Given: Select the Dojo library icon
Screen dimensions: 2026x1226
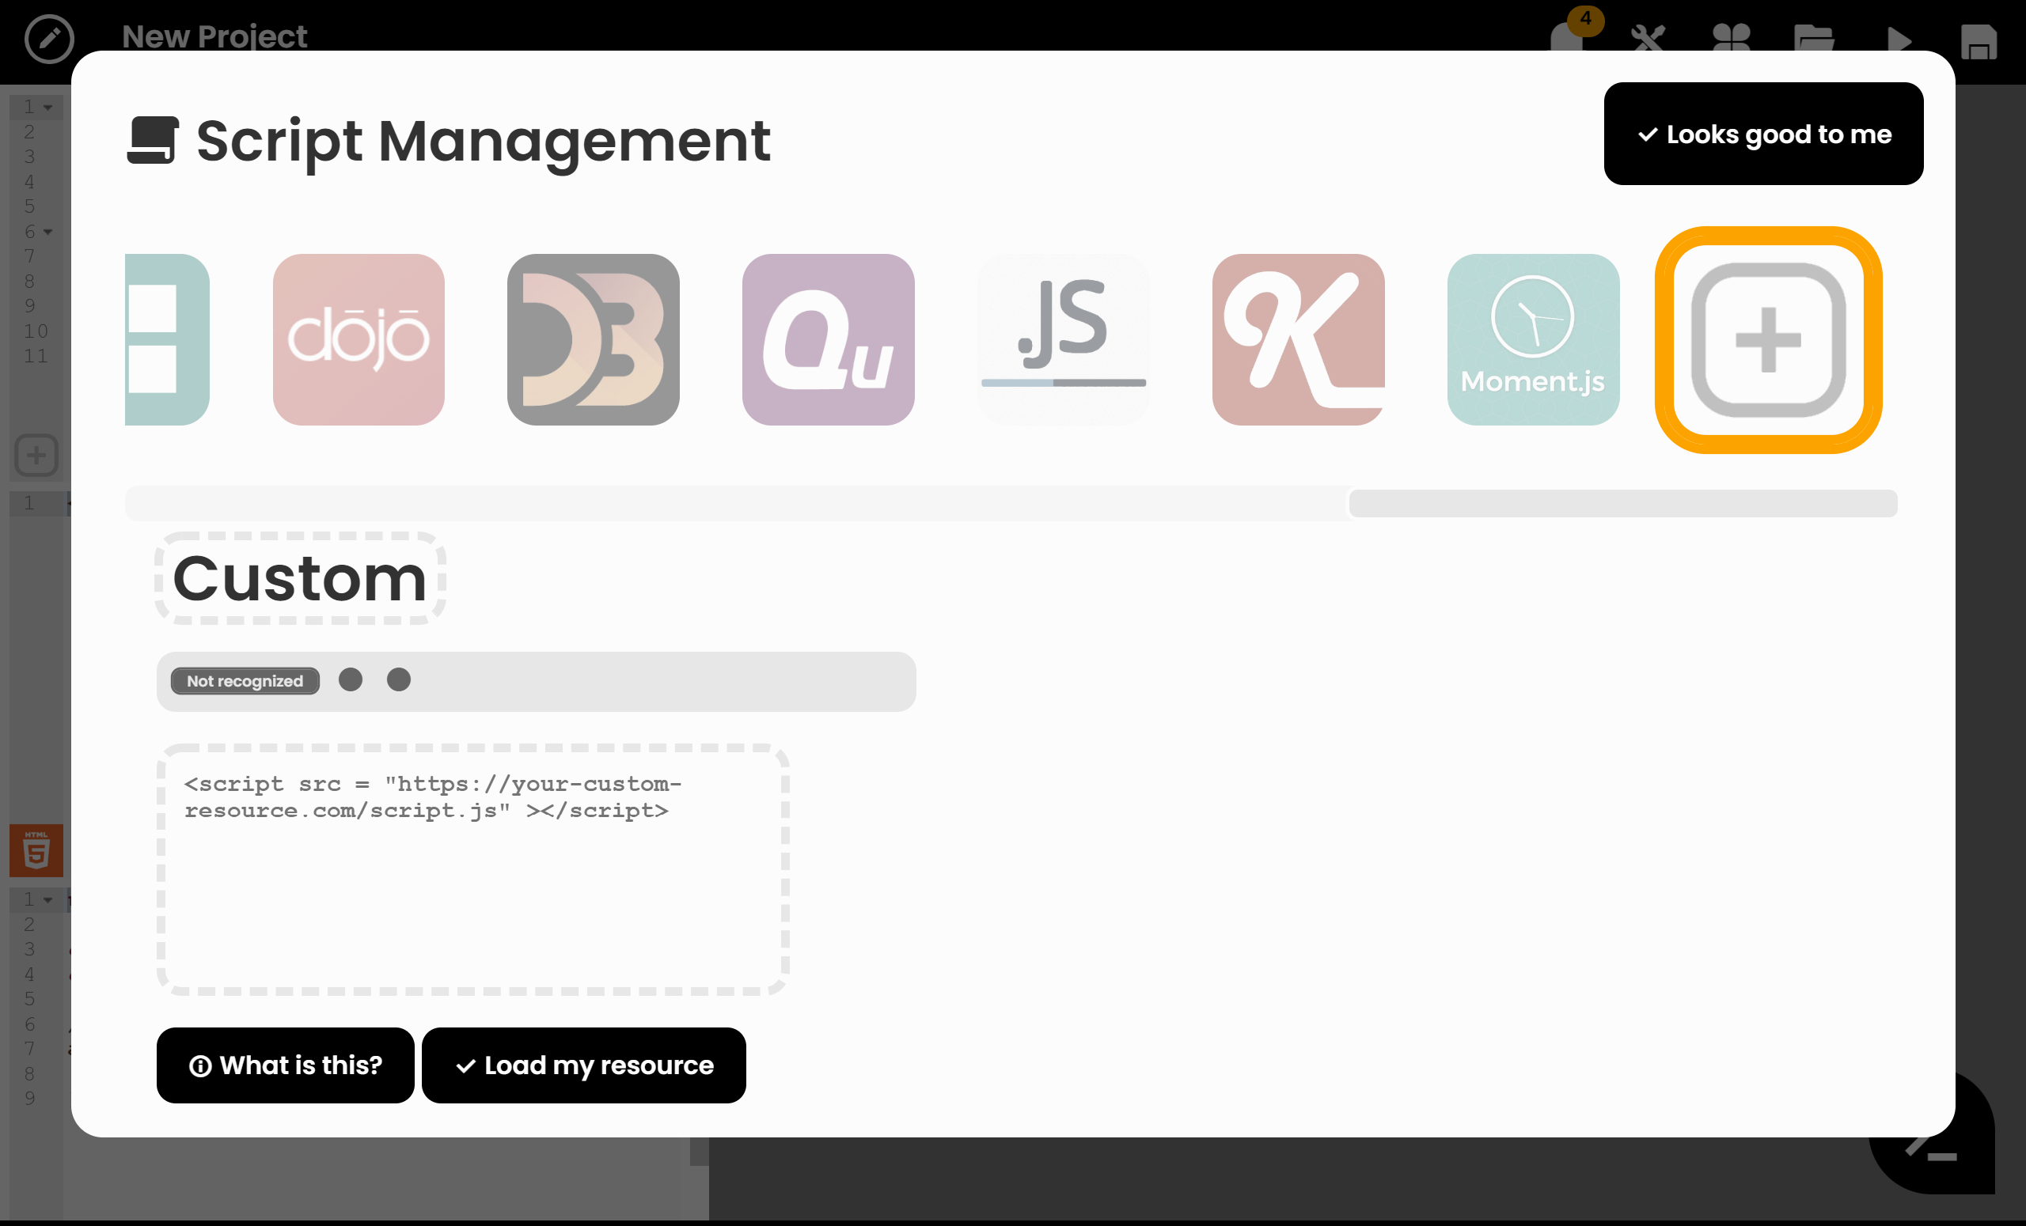Looking at the screenshot, I should pos(359,339).
